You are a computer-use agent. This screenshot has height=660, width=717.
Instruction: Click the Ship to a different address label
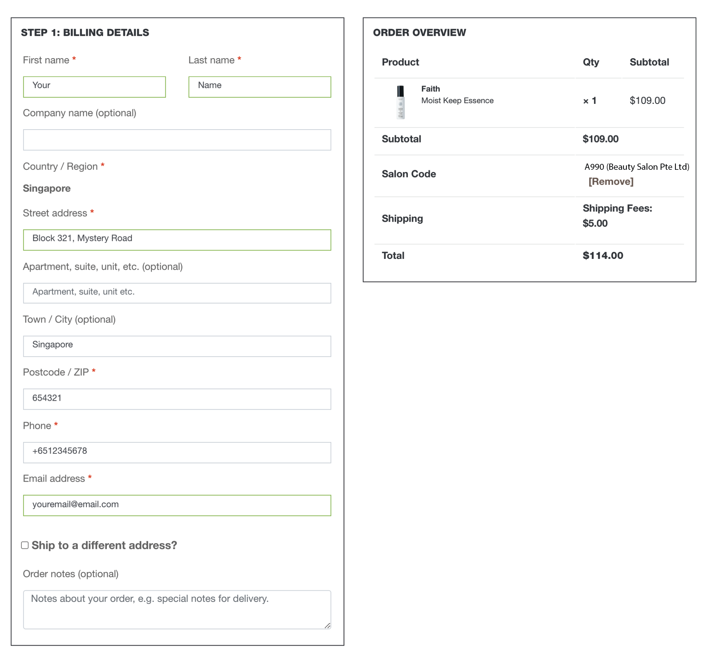tap(104, 545)
